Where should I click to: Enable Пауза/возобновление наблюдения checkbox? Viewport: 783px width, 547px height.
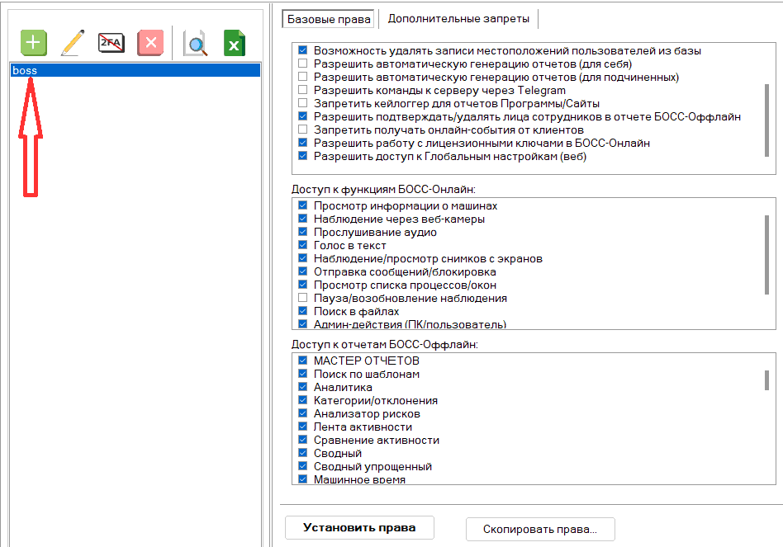(302, 299)
